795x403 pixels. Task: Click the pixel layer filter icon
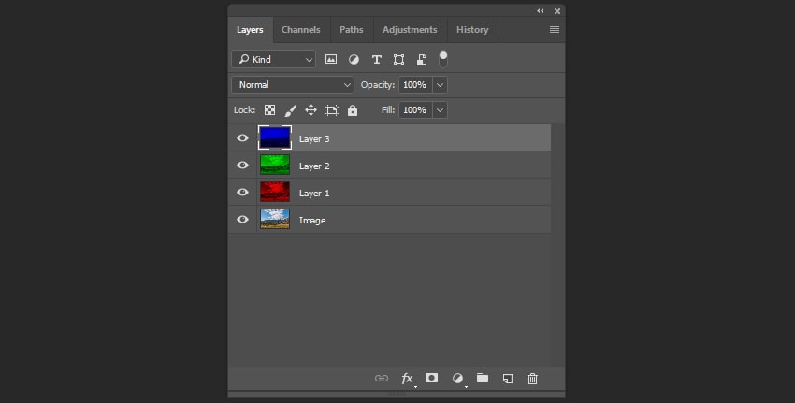(331, 59)
